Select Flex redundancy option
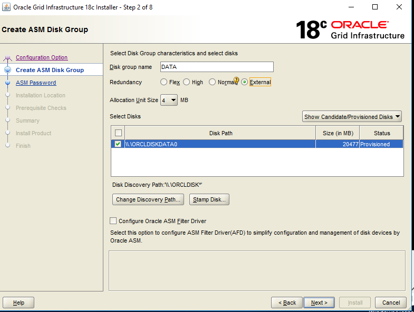The width and height of the screenshot is (414, 312). tap(163, 82)
